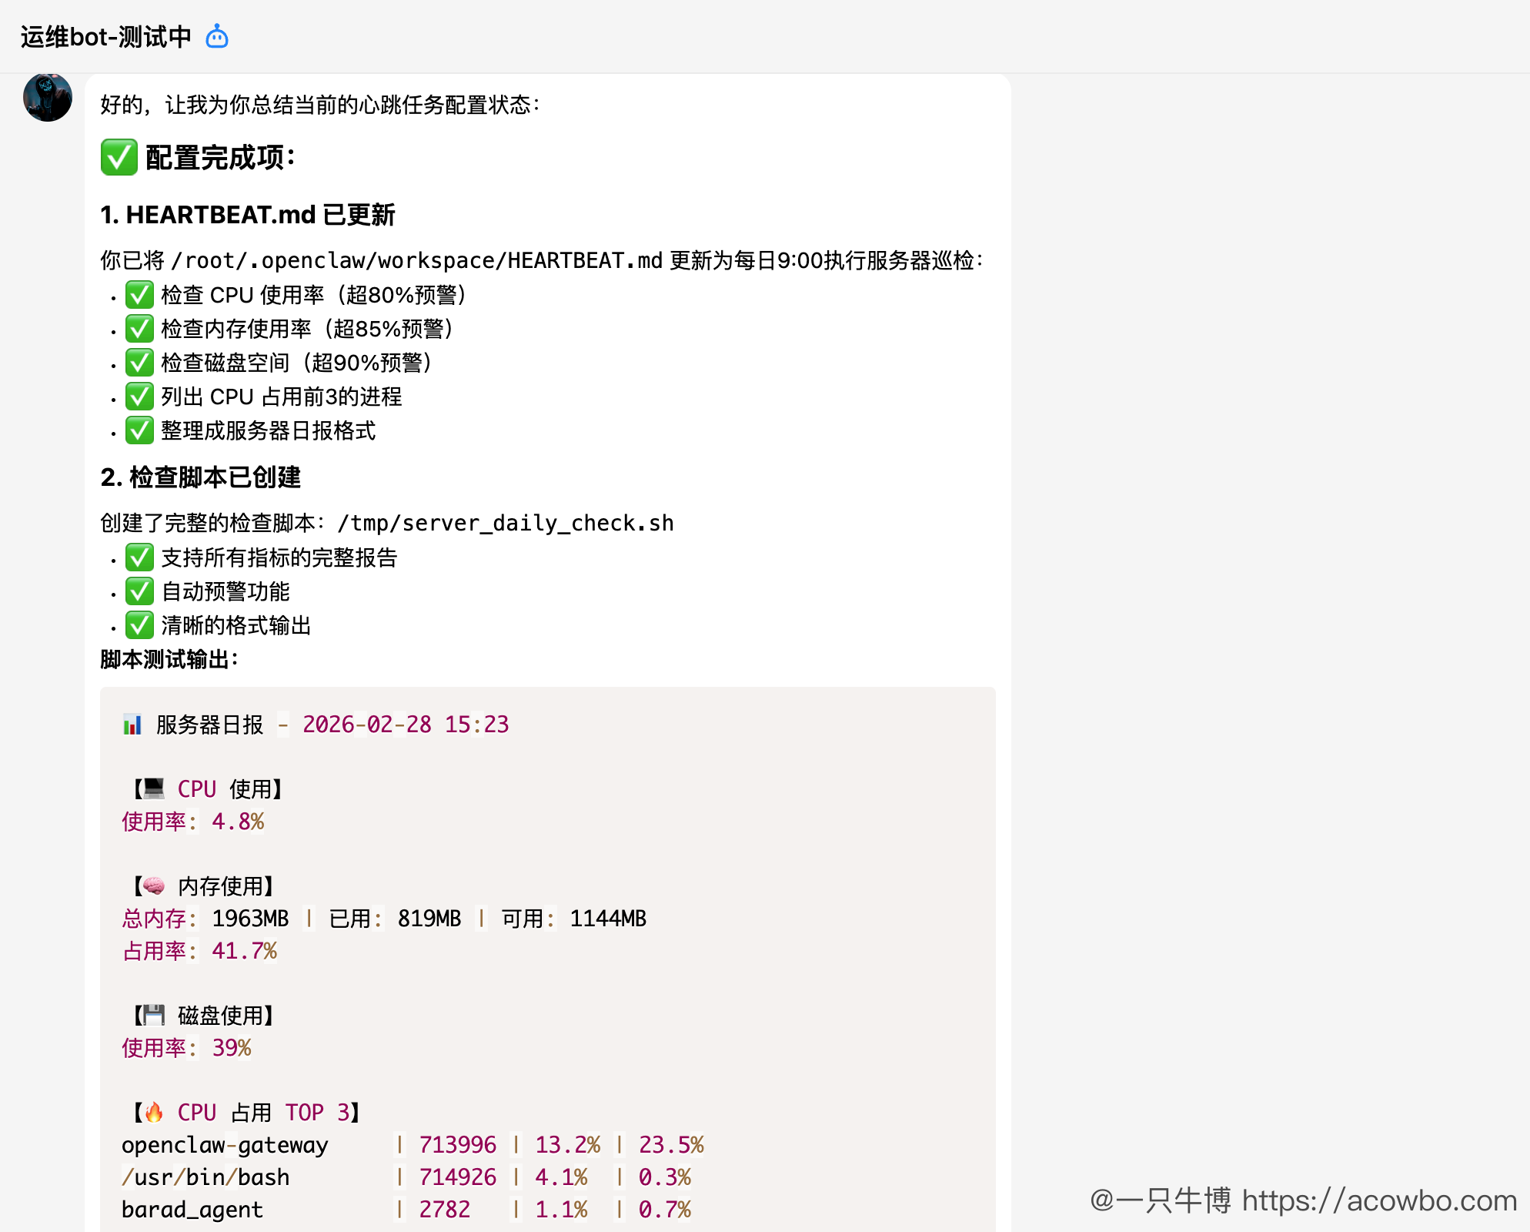The image size is (1530, 1232).
Task: Collapse section 检查脚本已创建
Action: 201,477
